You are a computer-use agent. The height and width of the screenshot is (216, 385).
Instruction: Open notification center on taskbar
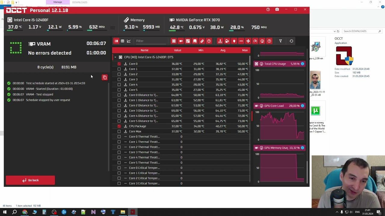click(379, 212)
